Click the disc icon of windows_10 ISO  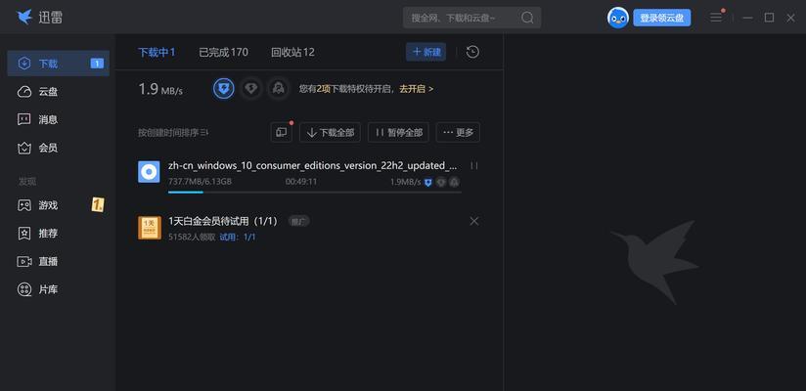pyautogui.click(x=149, y=172)
